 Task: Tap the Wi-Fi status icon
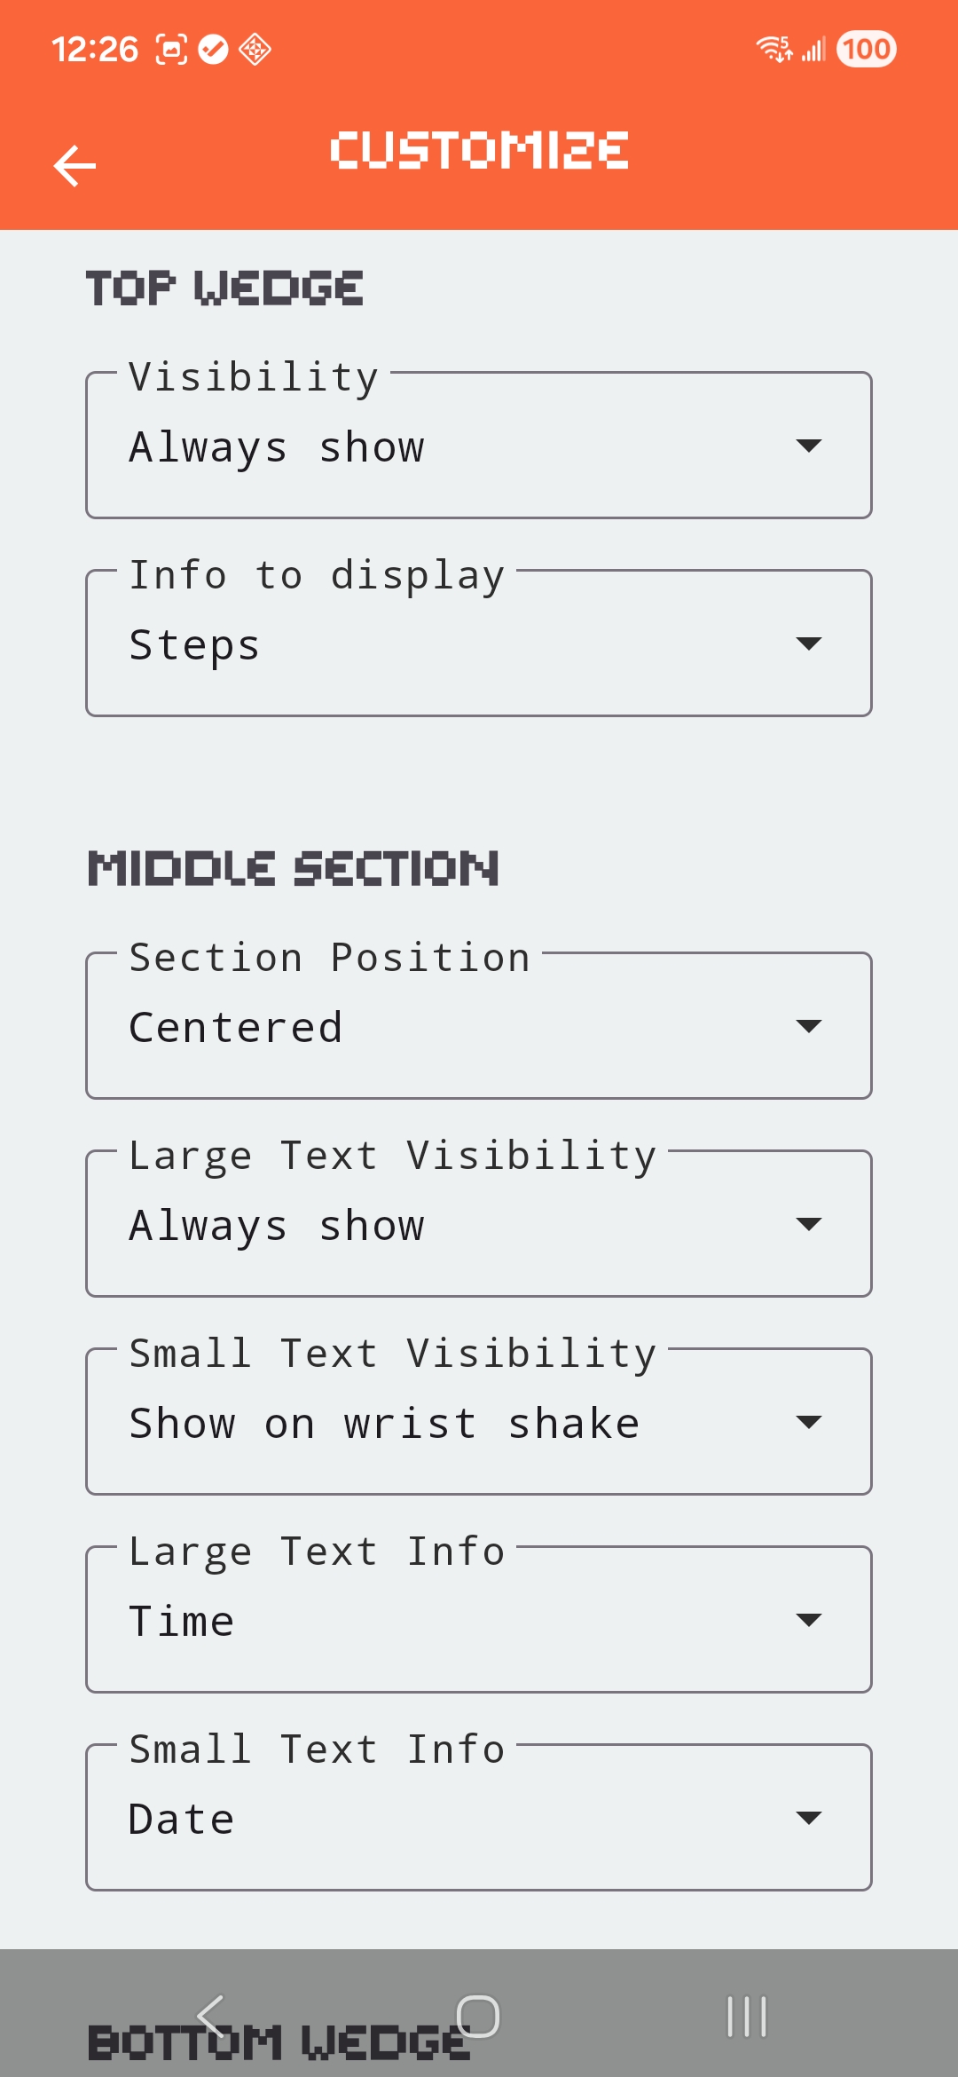pyautogui.click(x=773, y=49)
